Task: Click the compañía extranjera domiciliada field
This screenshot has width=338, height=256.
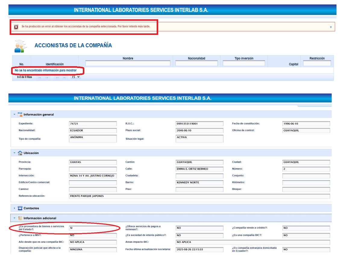Action: [x=306, y=250]
